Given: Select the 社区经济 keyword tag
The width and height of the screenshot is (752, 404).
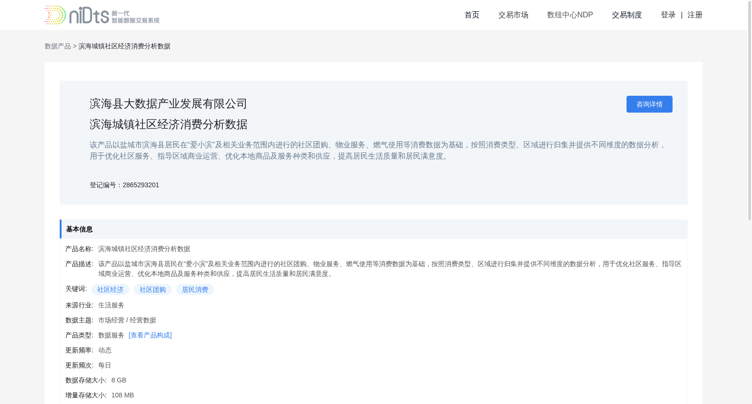Looking at the screenshot, I should (x=110, y=290).
